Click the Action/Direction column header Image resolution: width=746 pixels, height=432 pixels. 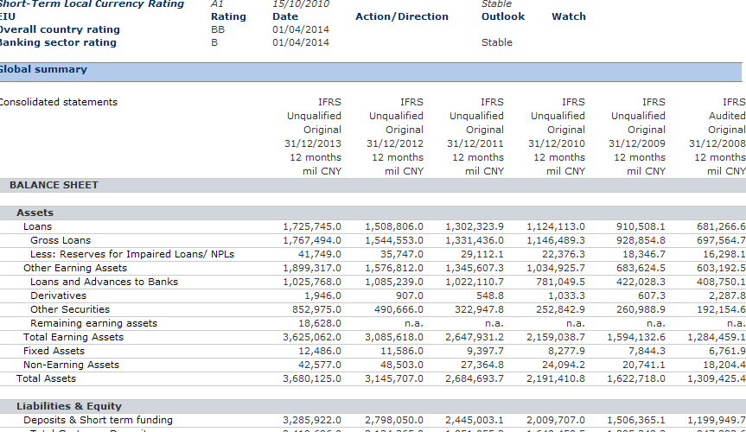click(402, 16)
